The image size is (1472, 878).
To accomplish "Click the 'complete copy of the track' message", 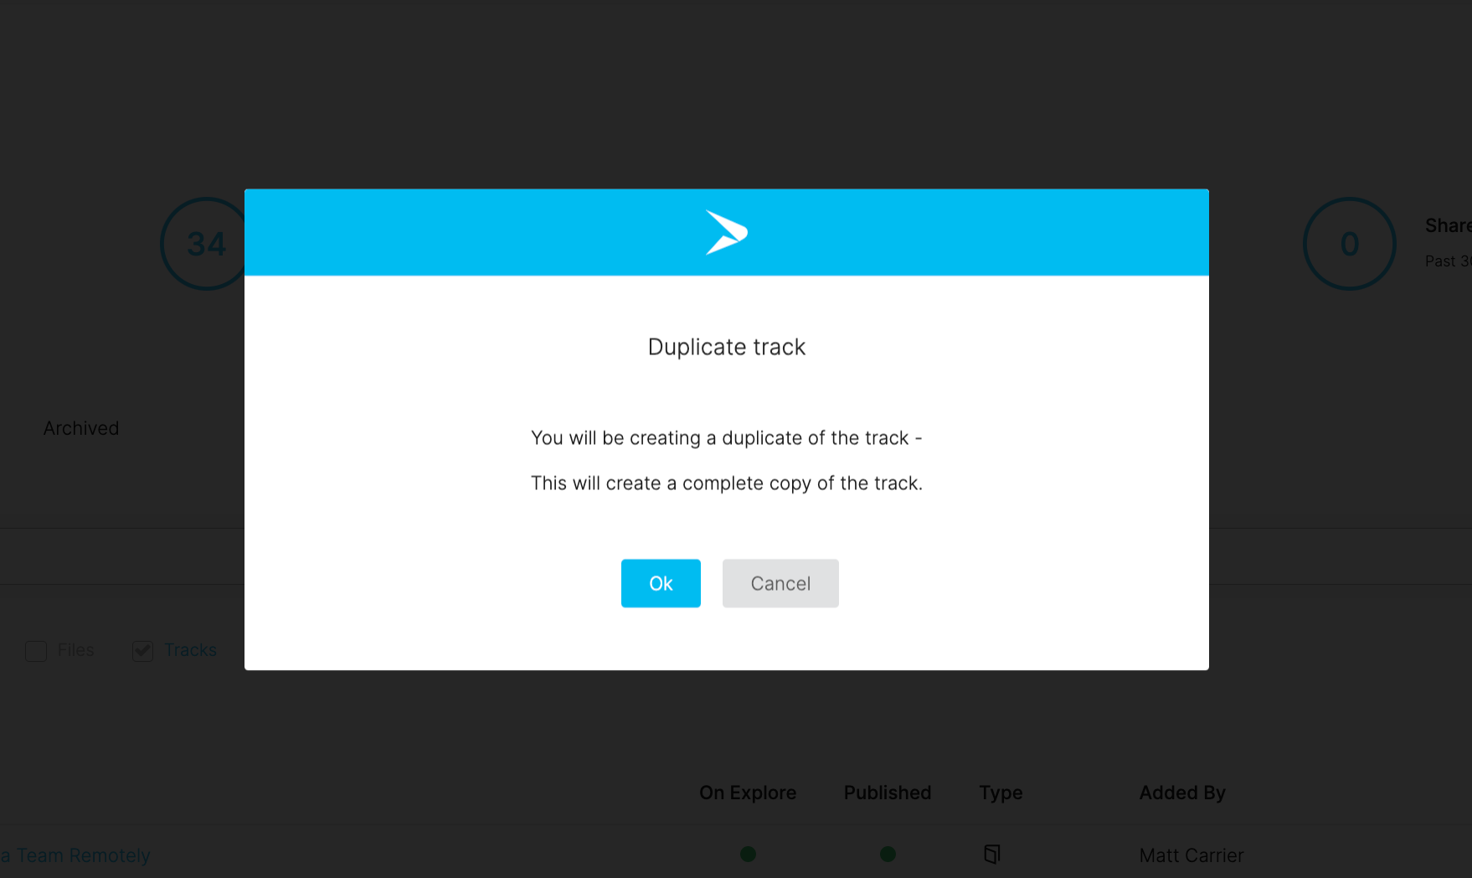I will click(727, 483).
